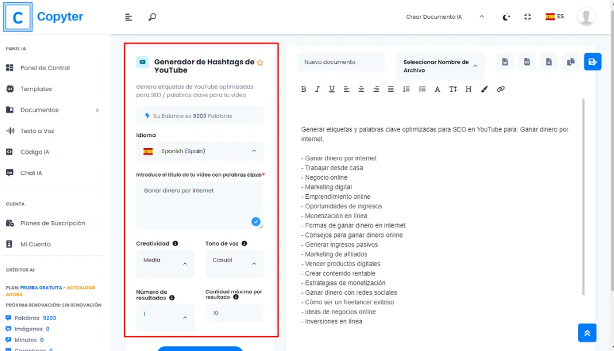Toggle bold formatting in editor
The image size is (614, 351).
(x=303, y=90)
